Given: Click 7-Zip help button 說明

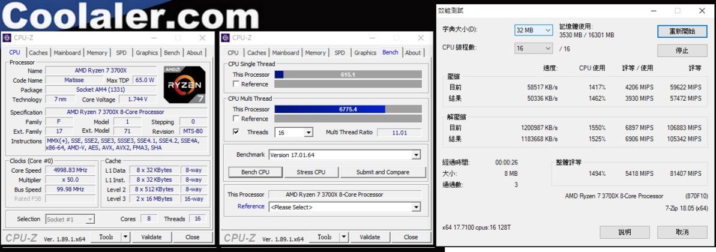Looking at the screenshot, I should click(625, 232).
